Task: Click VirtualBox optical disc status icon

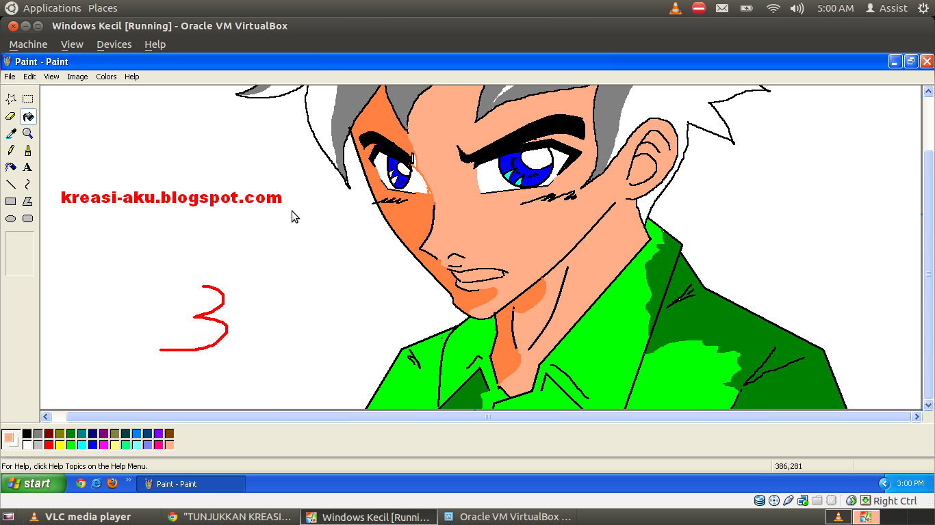Action: (774, 500)
